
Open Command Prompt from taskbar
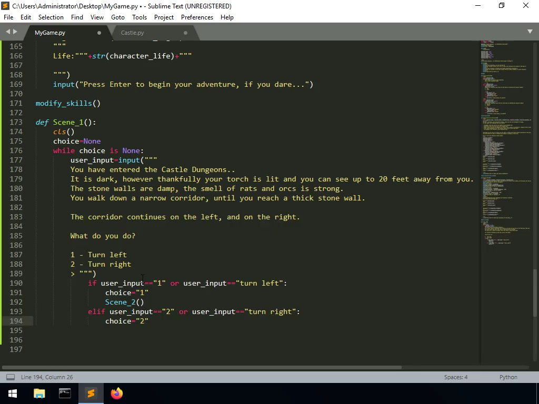[65, 393]
